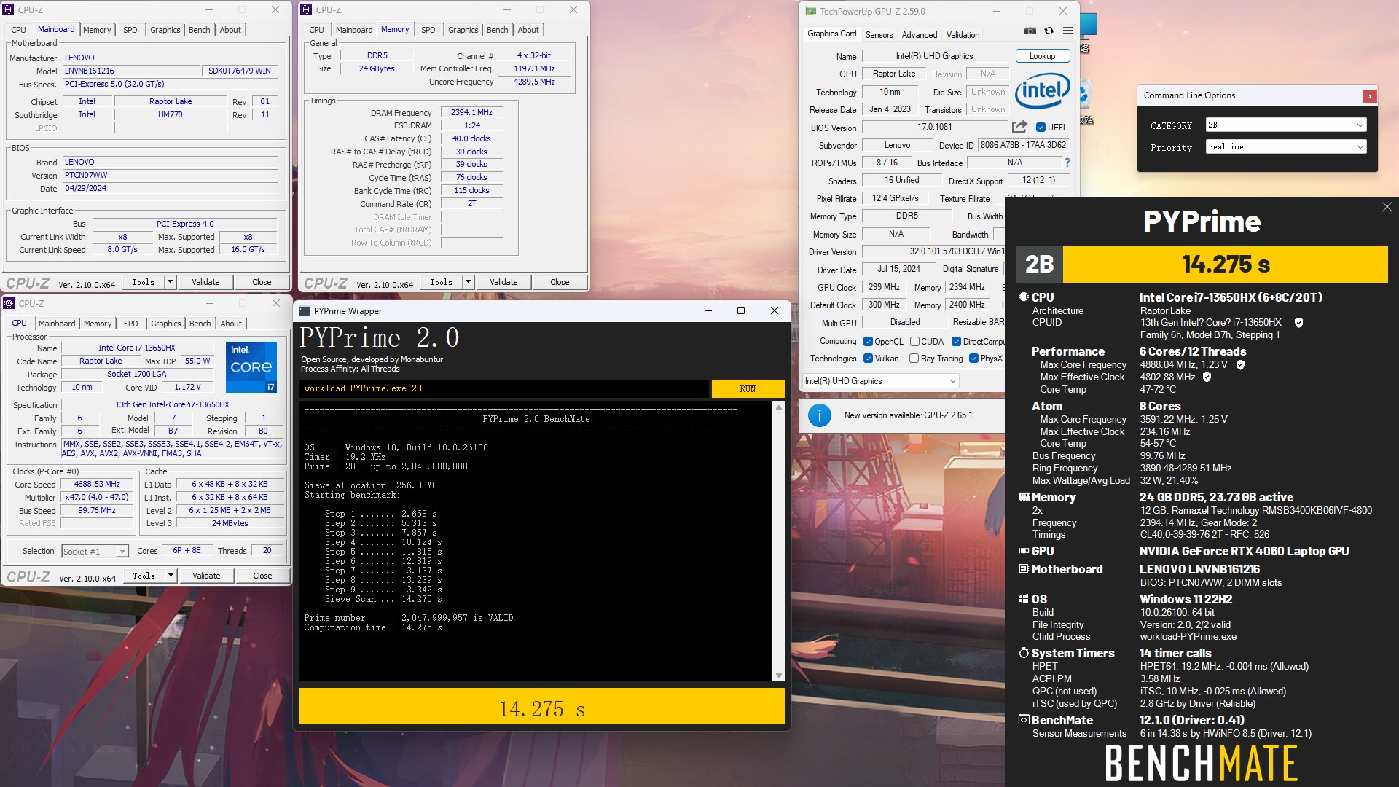Click the Windows OS icon in BenchMate

(x=1024, y=599)
